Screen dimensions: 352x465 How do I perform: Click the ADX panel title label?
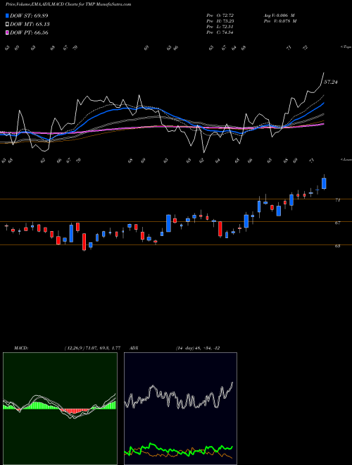[x=134, y=348]
